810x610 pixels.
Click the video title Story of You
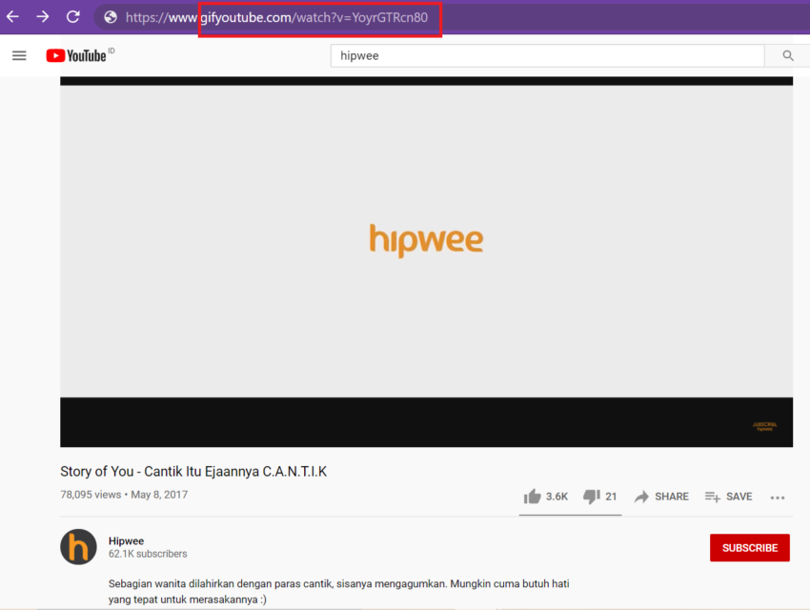click(x=193, y=472)
